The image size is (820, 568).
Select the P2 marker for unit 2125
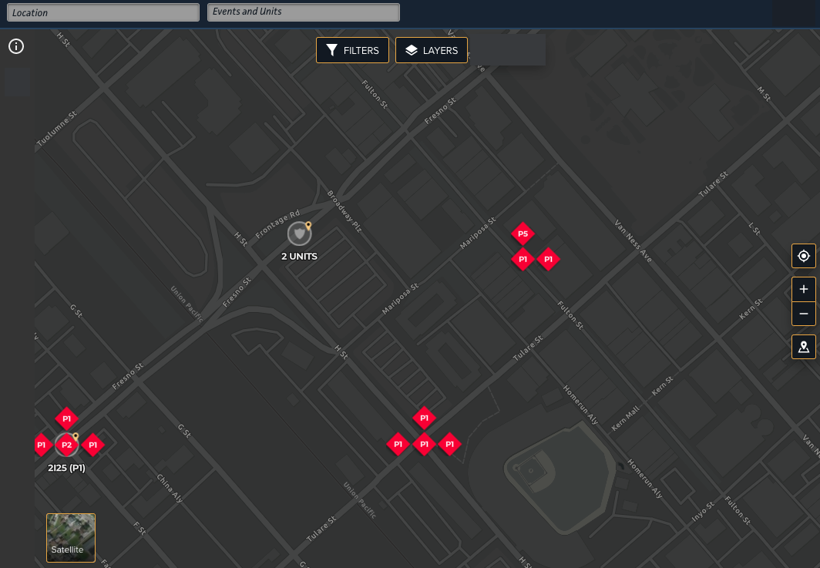66,445
